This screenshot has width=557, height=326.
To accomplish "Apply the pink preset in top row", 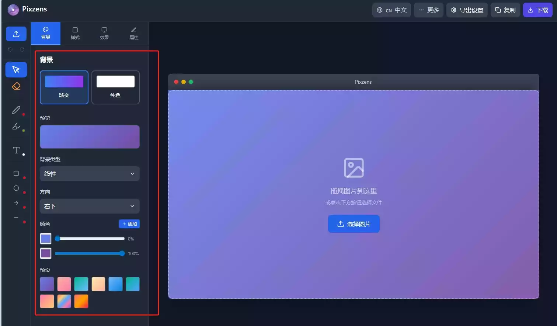I will point(64,284).
